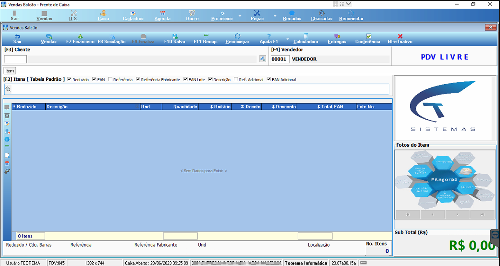Viewport: 500px width, 266px height.
Task: Open the Caixa module
Action: (x=103, y=15)
